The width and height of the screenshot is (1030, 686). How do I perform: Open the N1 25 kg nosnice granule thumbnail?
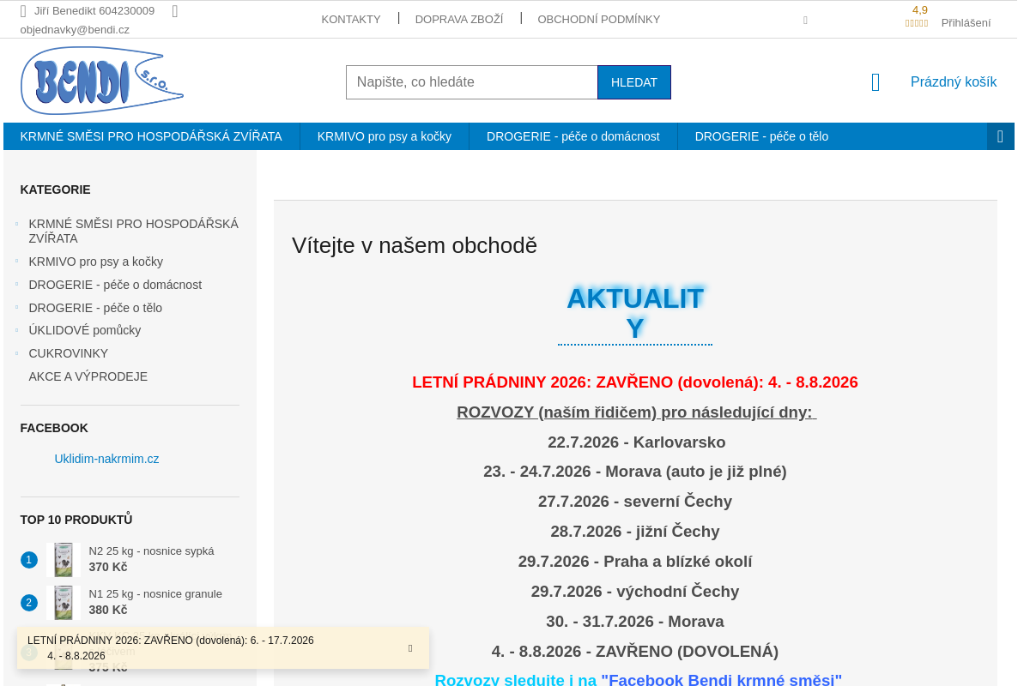tap(63, 603)
